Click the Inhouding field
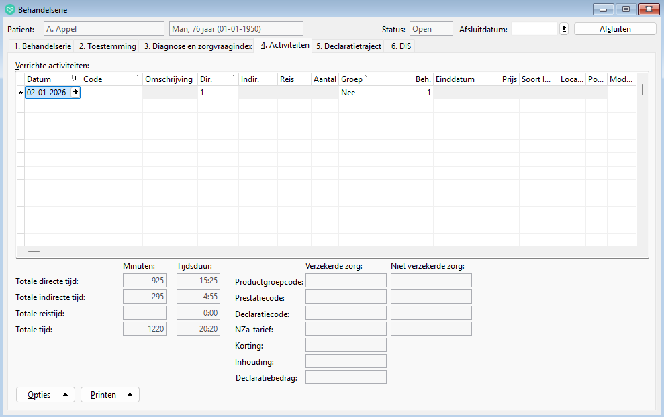Image resolution: width=664 pixels, height=417 pixels. click(346, 361)
